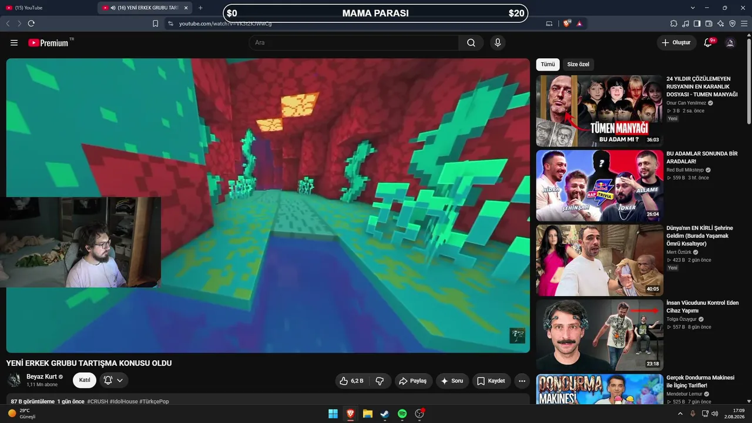Open the Brave Wallet icon
Viewport: 752px width, 423px height.
tap(709, 23)
